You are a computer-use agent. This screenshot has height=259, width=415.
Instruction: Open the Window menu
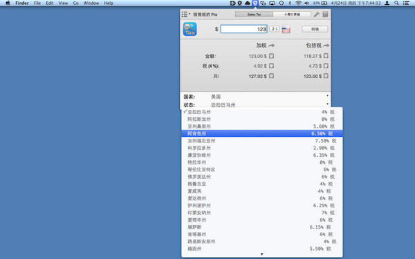coord(91,3)
